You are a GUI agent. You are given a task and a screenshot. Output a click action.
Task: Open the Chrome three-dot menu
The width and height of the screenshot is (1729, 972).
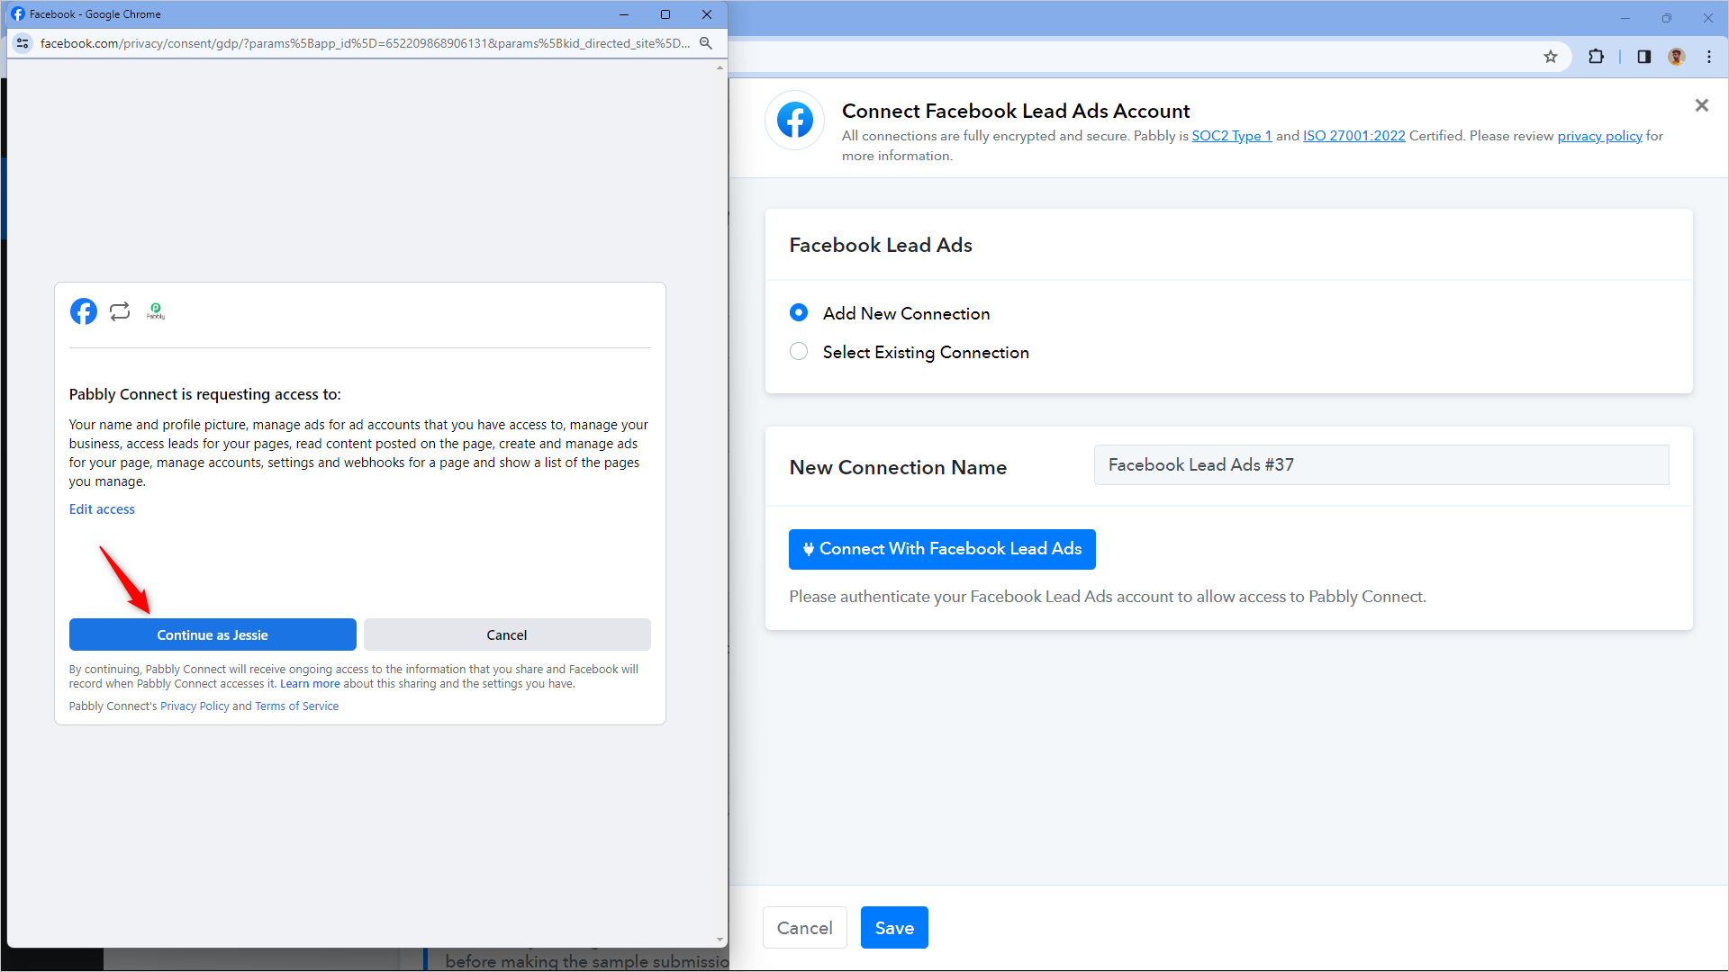[x=1709, y=57]
